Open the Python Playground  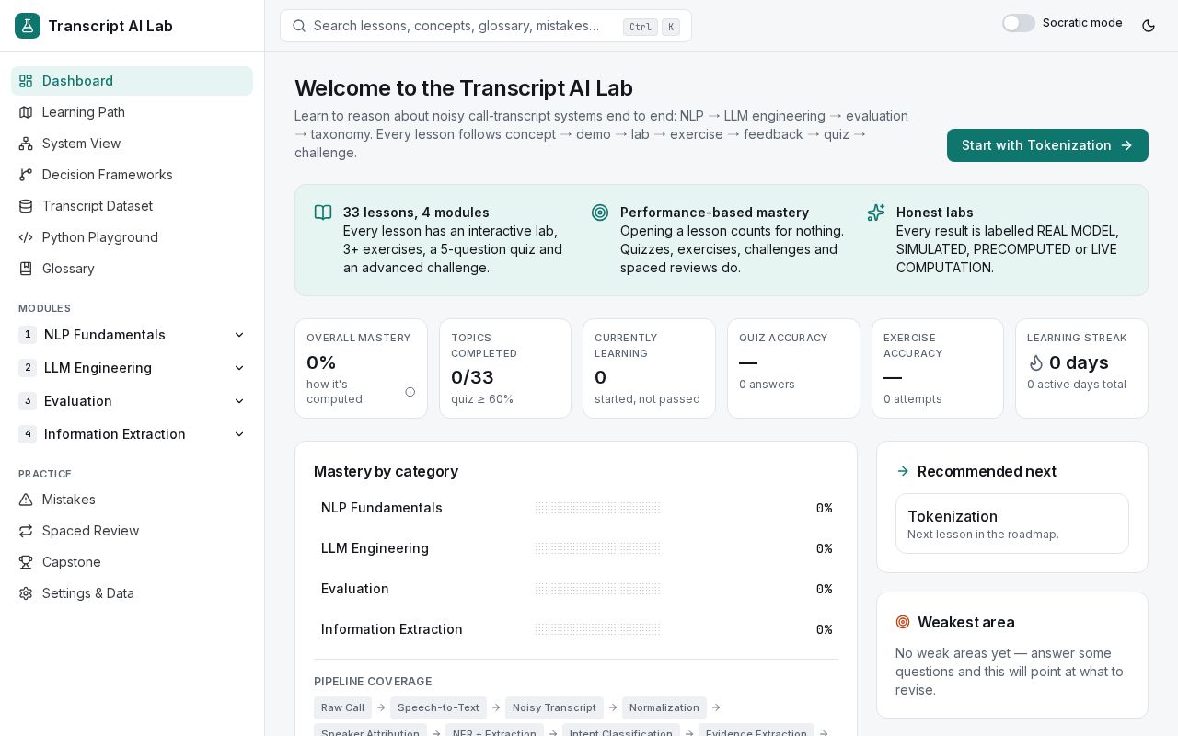[x=133, y=237]
